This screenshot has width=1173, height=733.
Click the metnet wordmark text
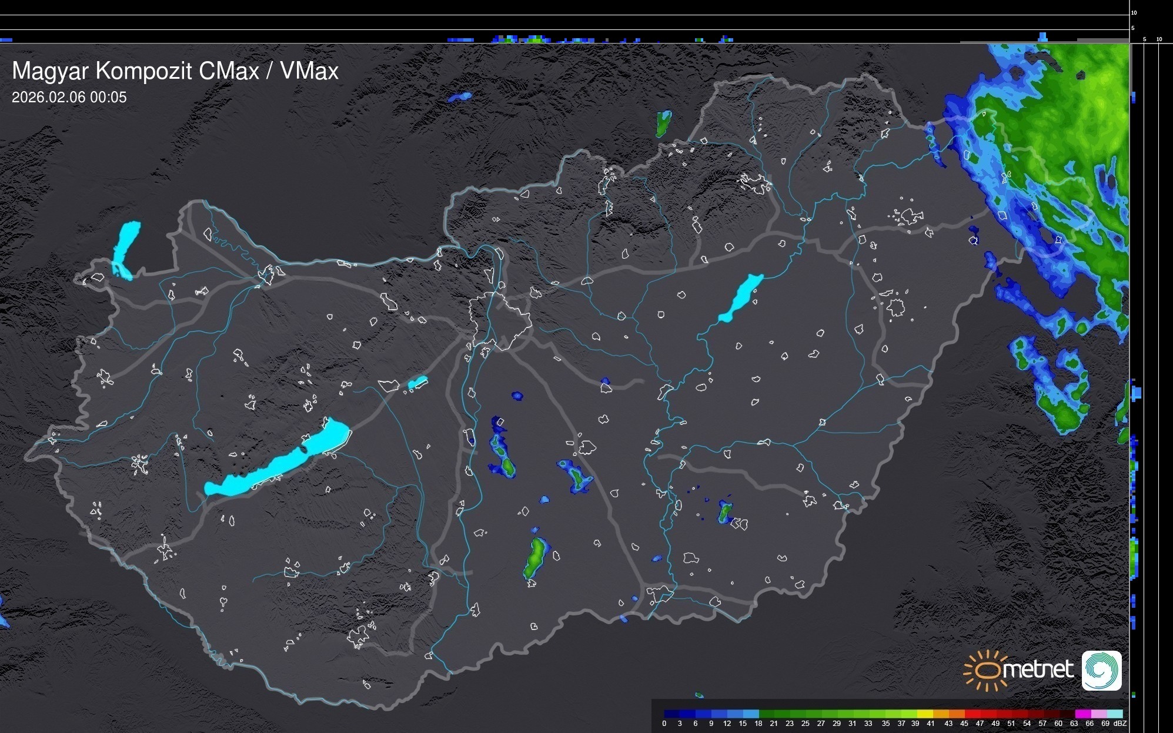click(1038, 670)
